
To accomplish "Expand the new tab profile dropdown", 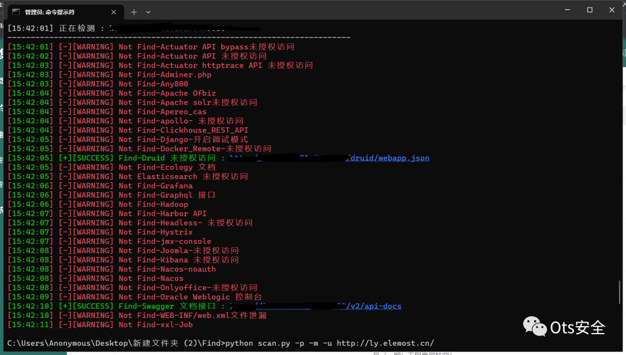I will [x=148, y=12].
